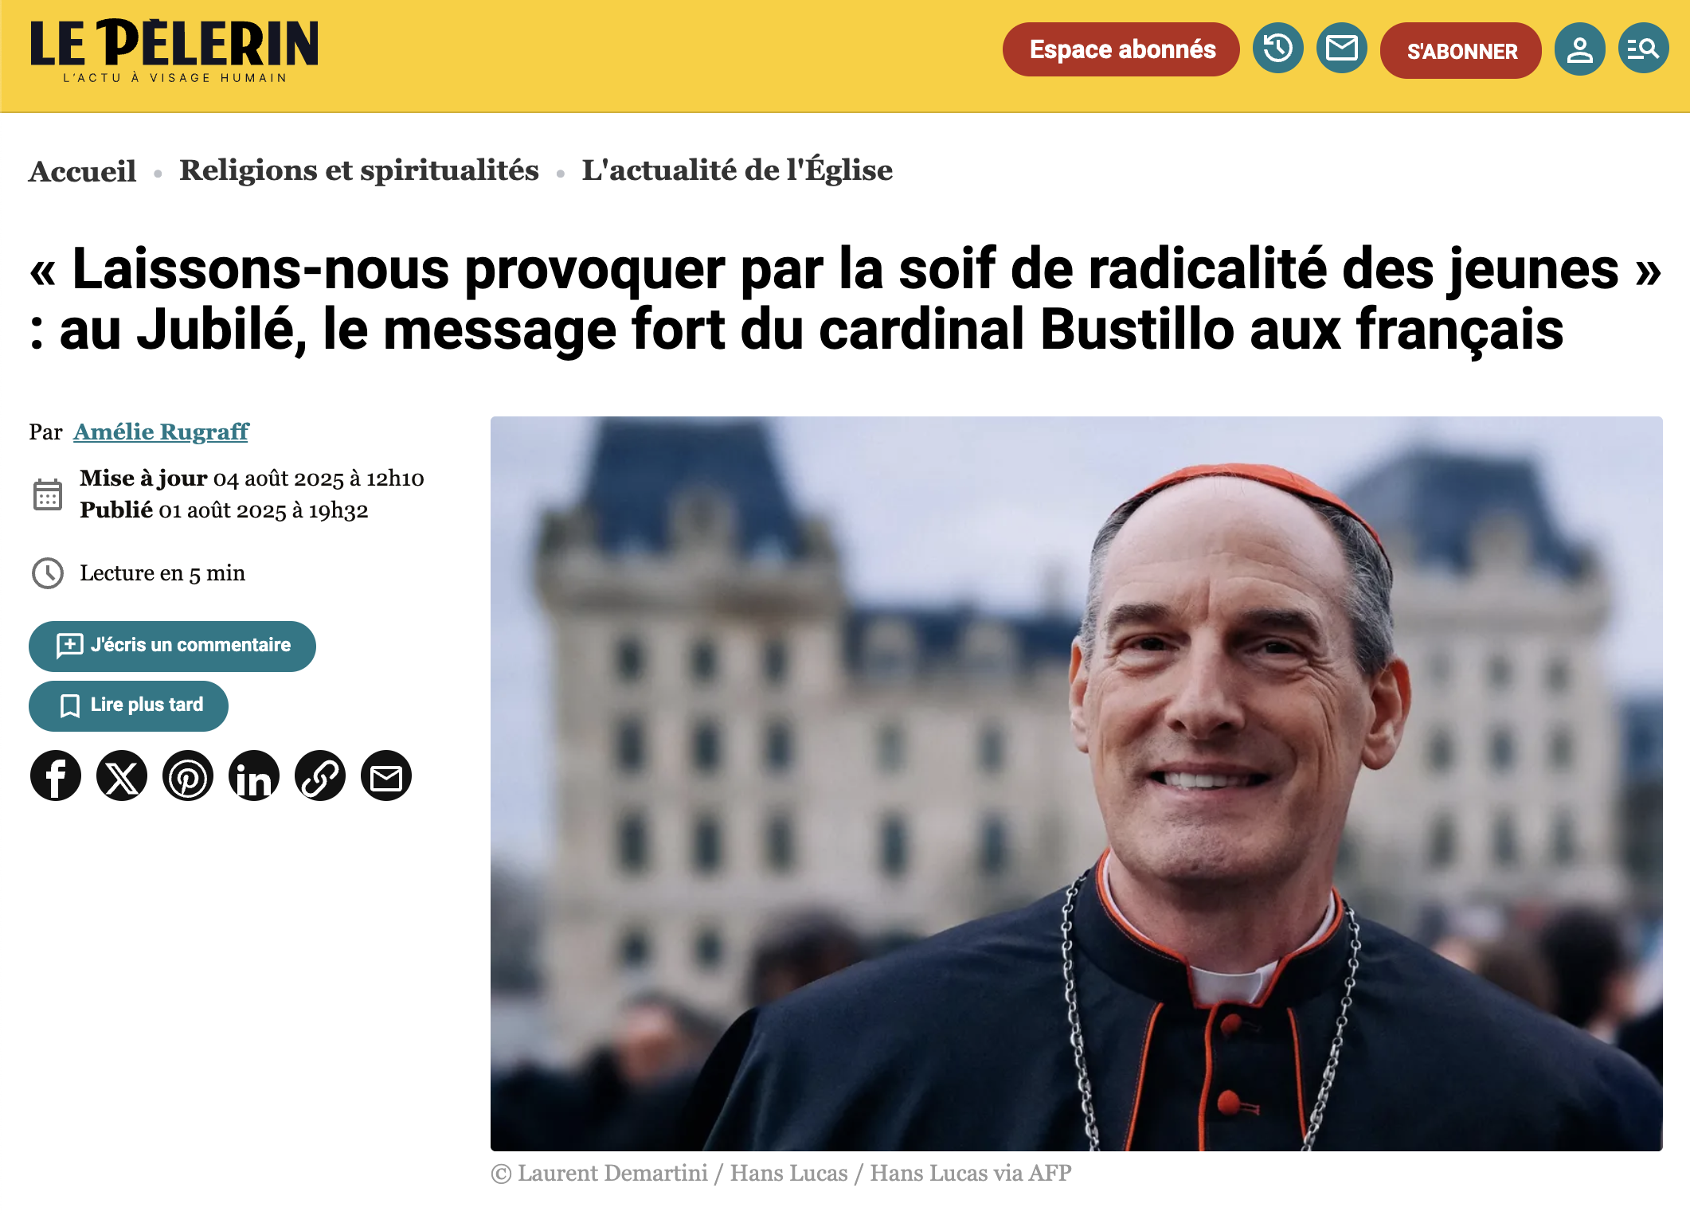This screenshot has width=1690, height=1215.
Task: Click J'écris un commentaire button
Action: tap(172, 646)
